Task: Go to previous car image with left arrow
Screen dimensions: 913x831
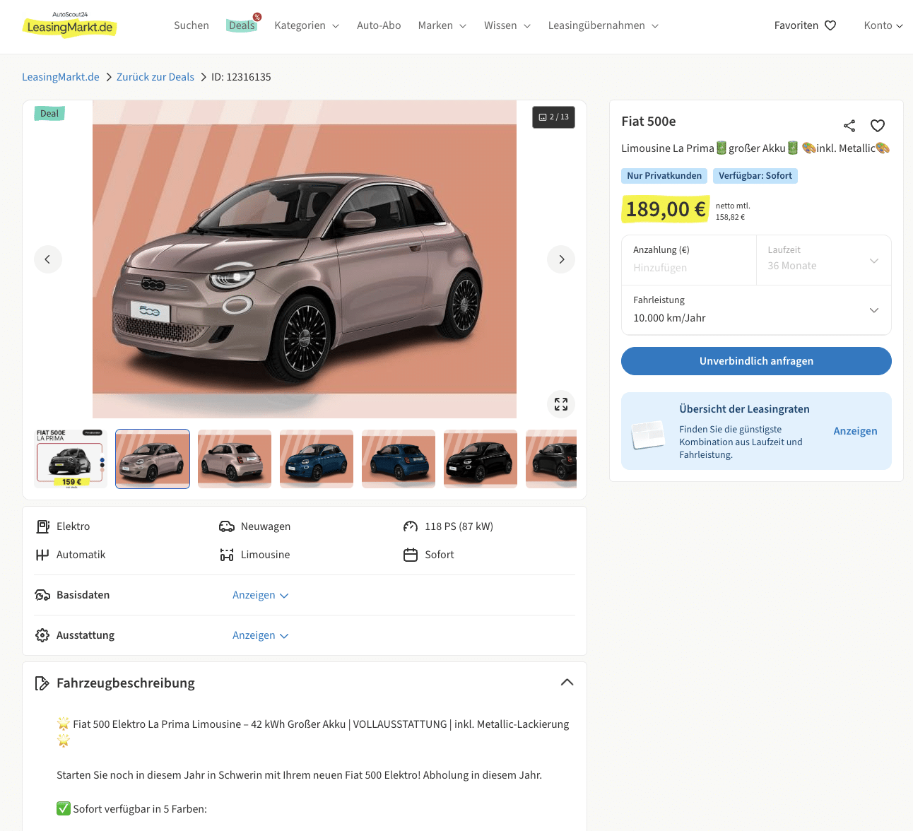Action: click(48, 259)
